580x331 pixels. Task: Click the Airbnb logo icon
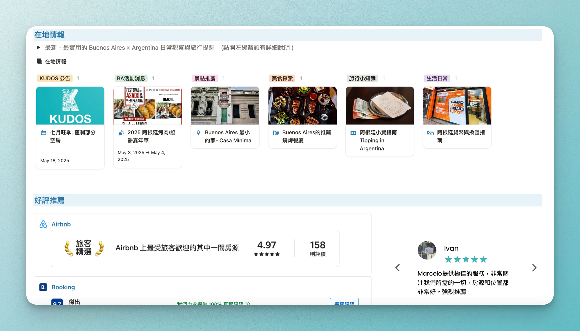43,224
